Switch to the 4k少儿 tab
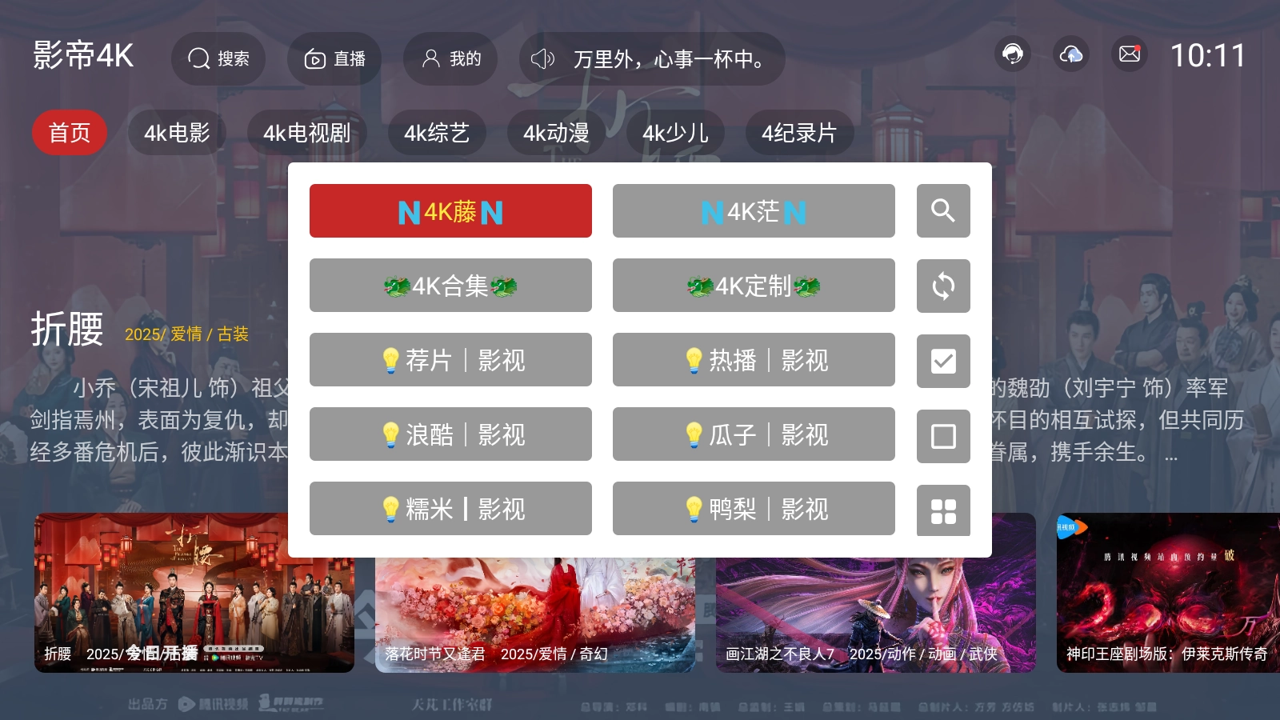 tap(675, 133)
